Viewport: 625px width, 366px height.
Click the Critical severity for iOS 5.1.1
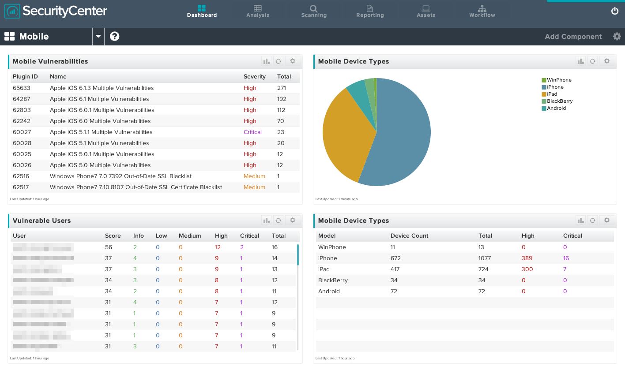[x=252, y=132]
